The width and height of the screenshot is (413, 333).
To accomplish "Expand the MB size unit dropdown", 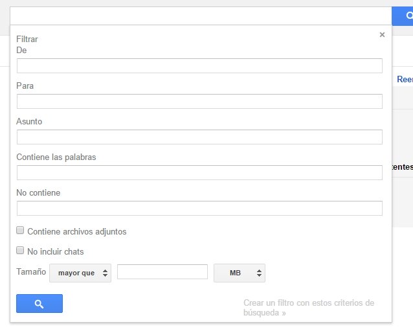I will click(x=240, y=273).
